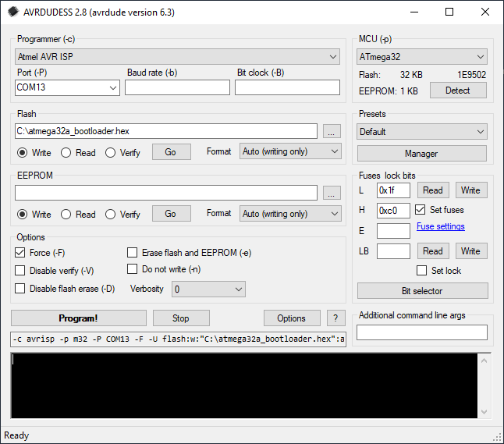The width and height of the screenshot is (504, 444).
Task: Enable the Set lock checkbox
Action: [422, 271]
